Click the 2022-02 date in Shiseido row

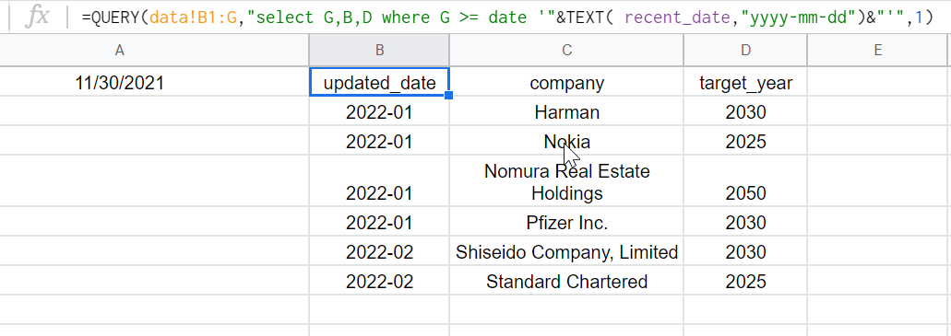(380, 251)
